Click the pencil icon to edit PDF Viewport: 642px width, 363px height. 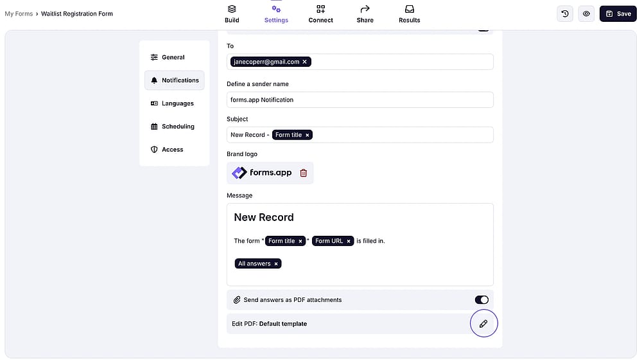click(483, 324)
